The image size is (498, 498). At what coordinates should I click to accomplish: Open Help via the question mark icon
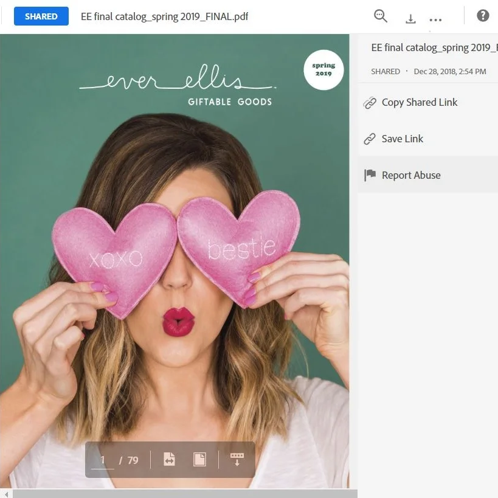tap(482, 15)
